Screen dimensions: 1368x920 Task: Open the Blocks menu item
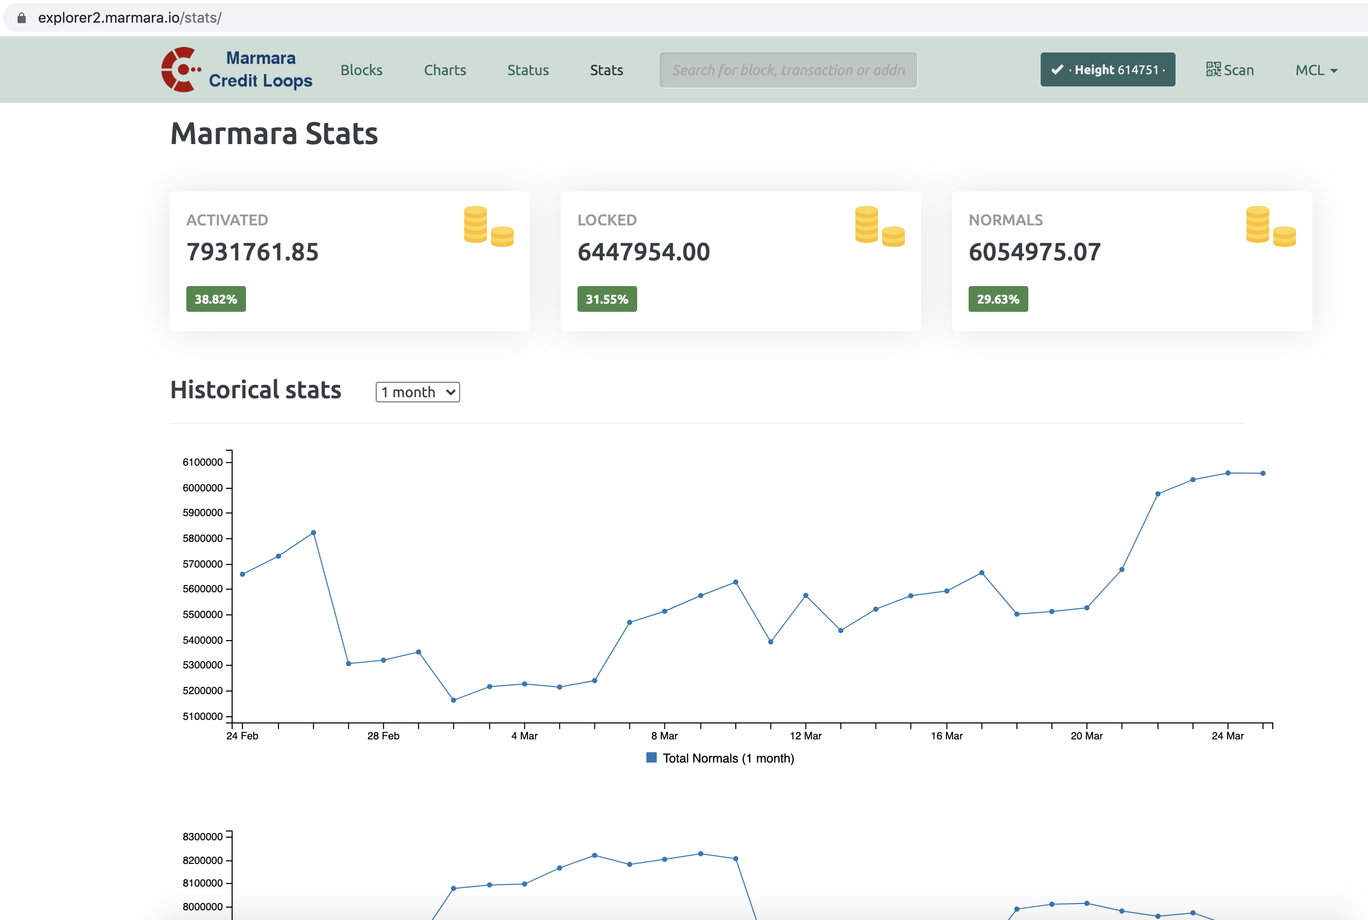point(361,70)
